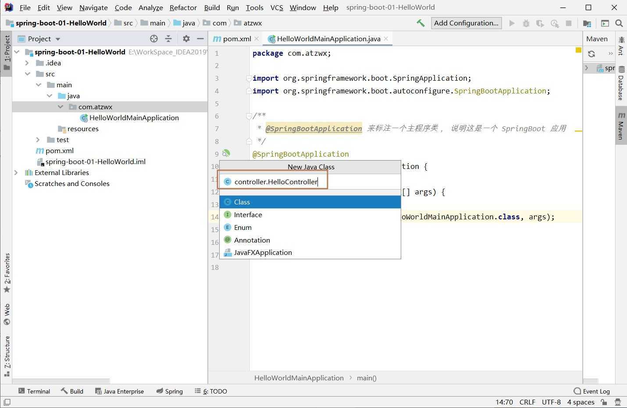Image resolution: width=627 pixels, height=408 pixels.
Task: Collapse the src folder
Action: pos(28,74)
